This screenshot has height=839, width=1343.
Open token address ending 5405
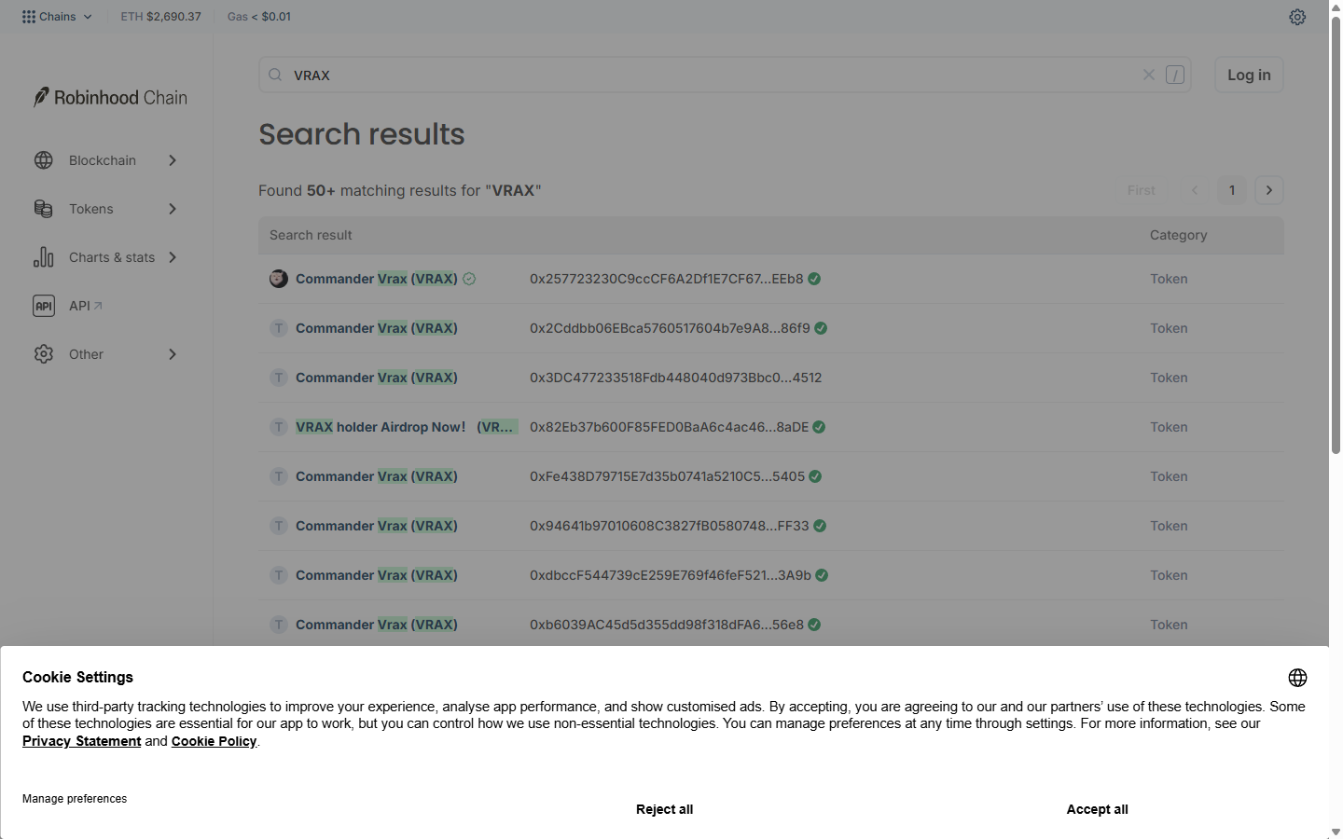(667, 476)
